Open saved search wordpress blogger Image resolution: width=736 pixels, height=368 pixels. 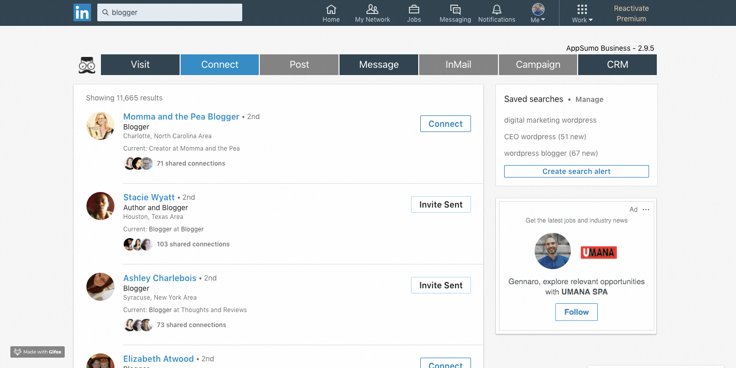tap(551, 153)
